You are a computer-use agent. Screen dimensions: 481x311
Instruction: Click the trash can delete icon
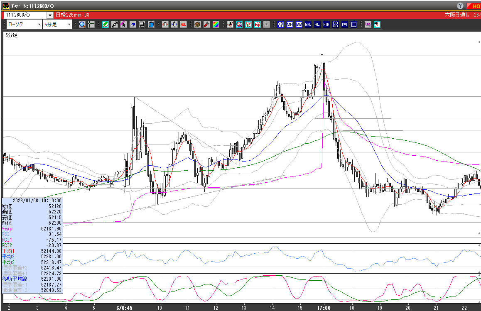(151, 24)
